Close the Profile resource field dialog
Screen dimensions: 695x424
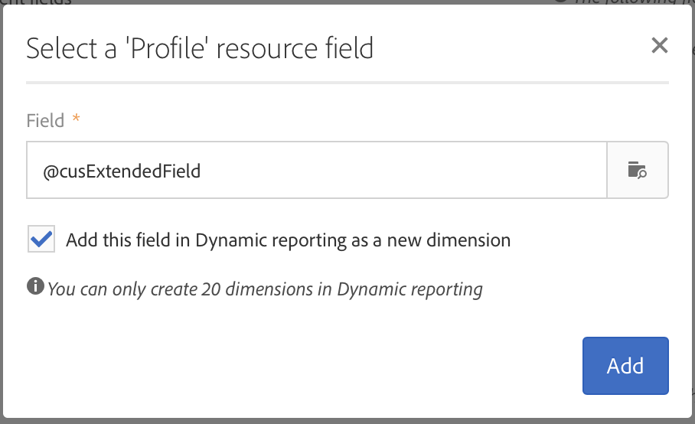pos(660,46)
